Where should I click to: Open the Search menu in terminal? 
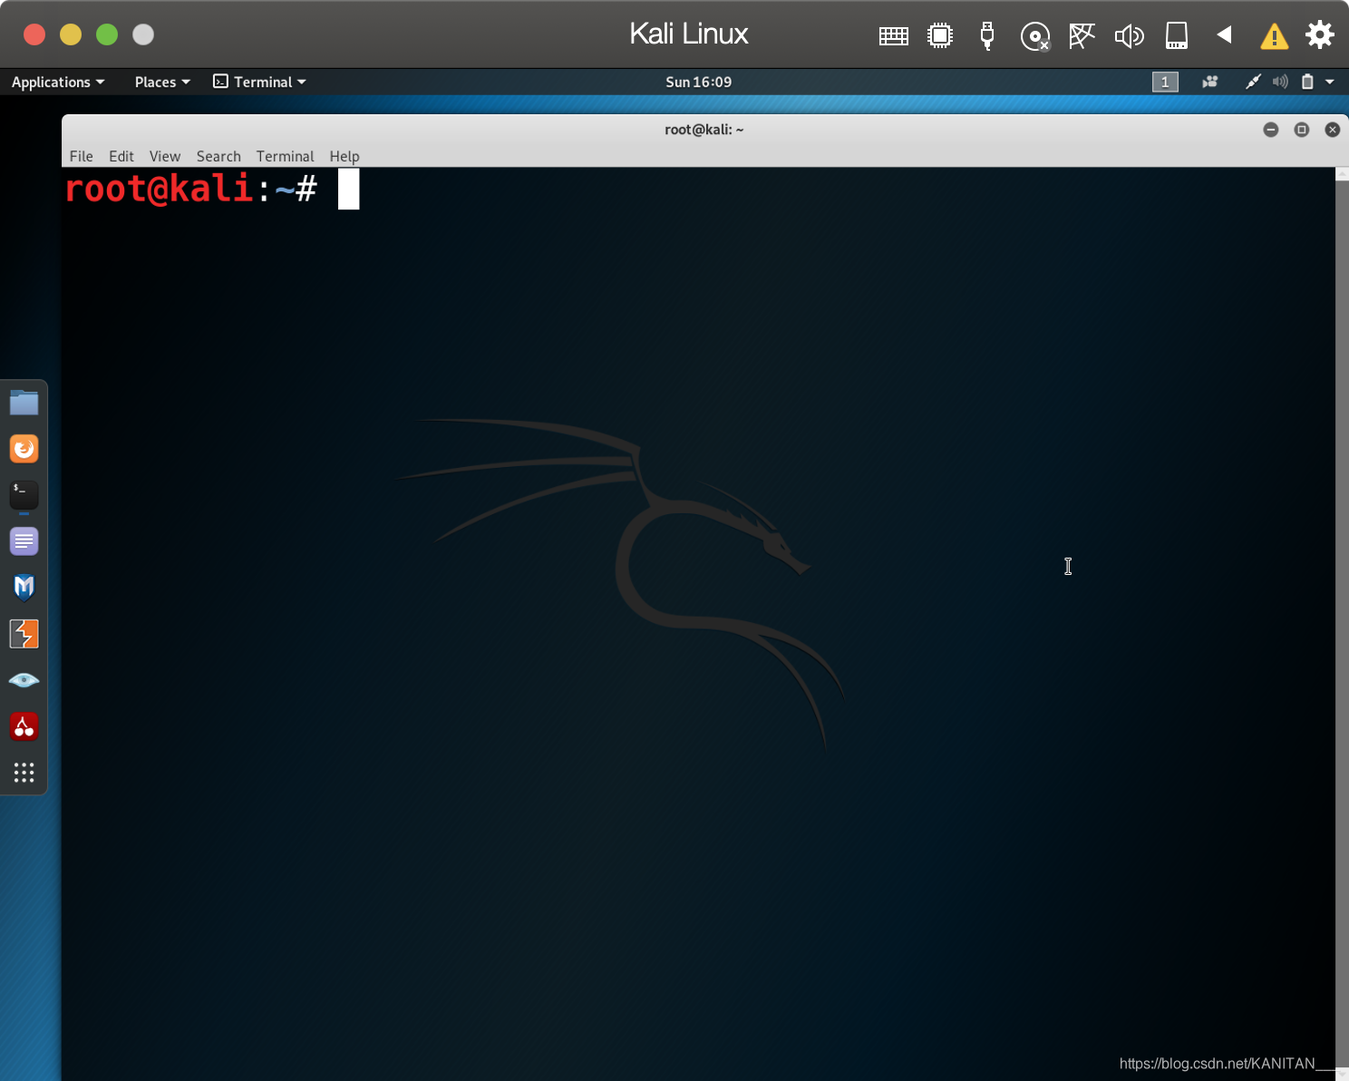tap(218, 156)
